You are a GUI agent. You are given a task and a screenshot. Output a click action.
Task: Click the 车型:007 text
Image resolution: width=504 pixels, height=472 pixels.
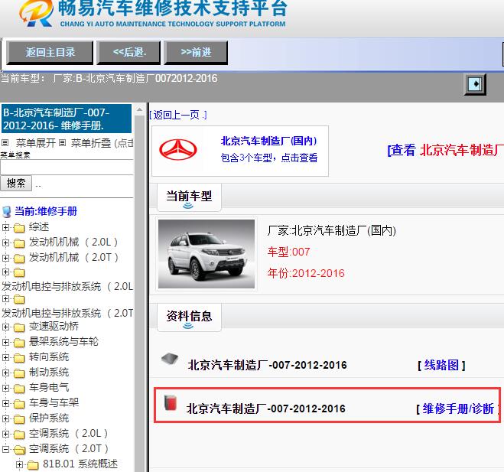pyautogui.click(x=288, y=252)
